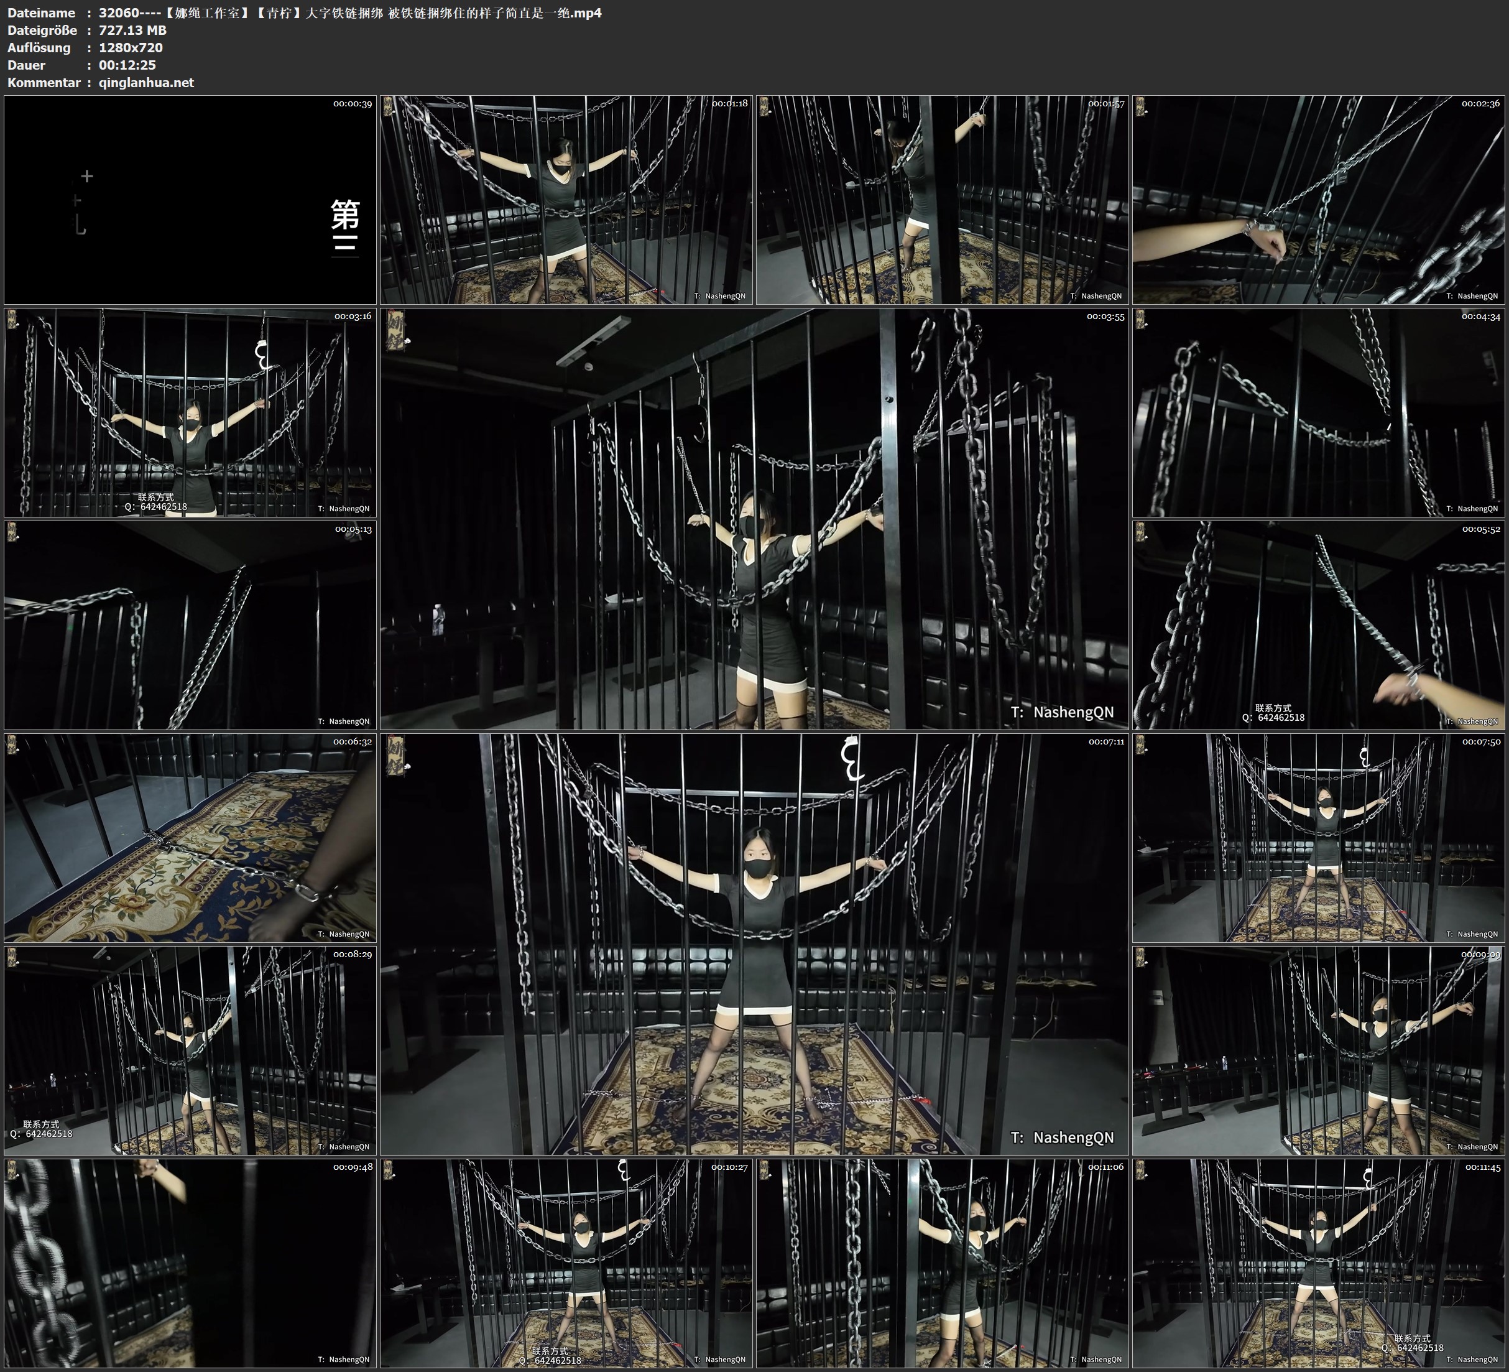This screenshot has width=1509, height=1372.
Task: Click the frame marked 00:10:27
Action: [x=566, y=1263]
